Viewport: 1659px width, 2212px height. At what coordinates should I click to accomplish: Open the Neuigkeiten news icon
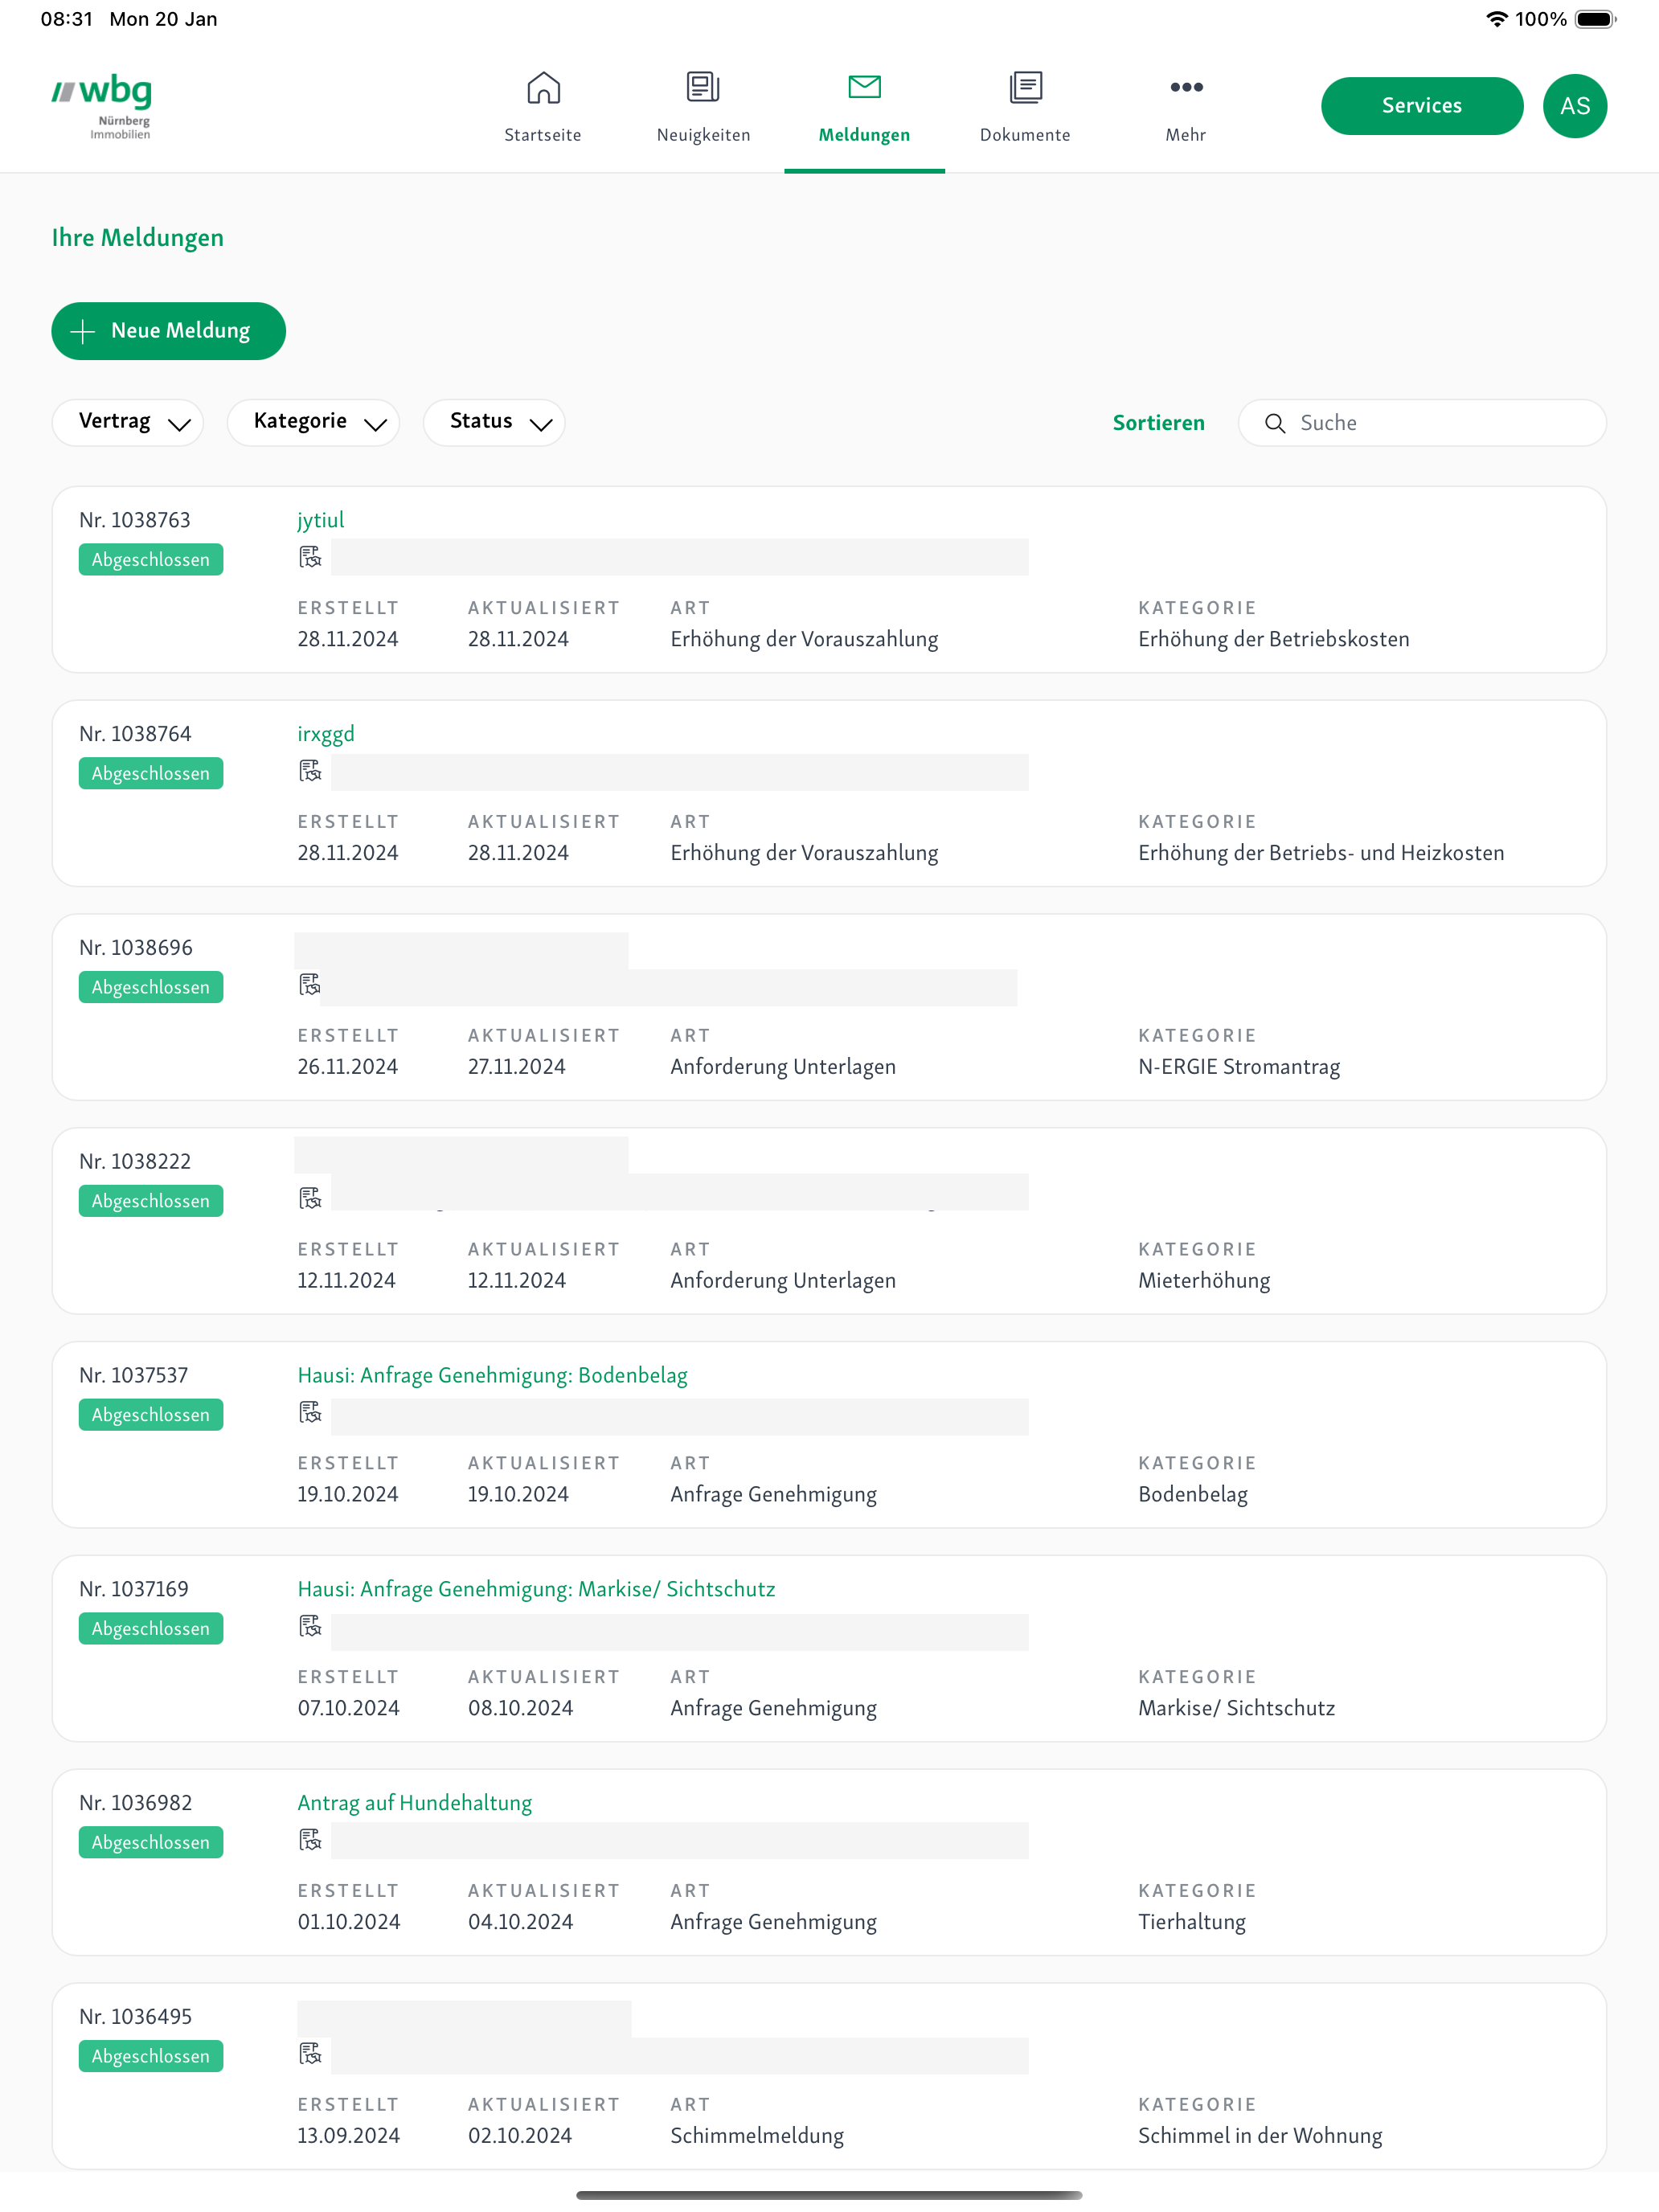703,87
